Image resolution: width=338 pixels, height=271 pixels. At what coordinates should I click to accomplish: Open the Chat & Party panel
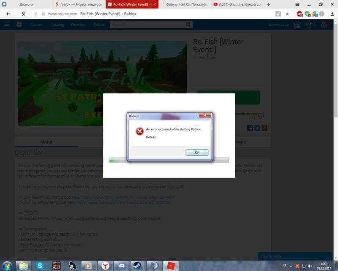click(294, 256)
